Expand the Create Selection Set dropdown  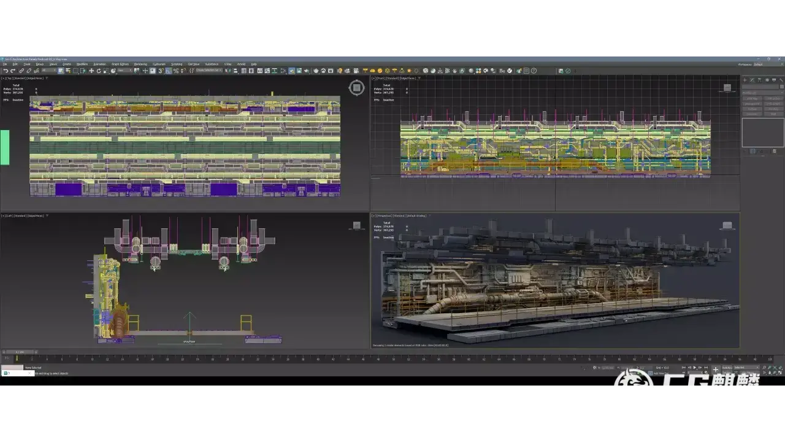(x=209, y=71)
